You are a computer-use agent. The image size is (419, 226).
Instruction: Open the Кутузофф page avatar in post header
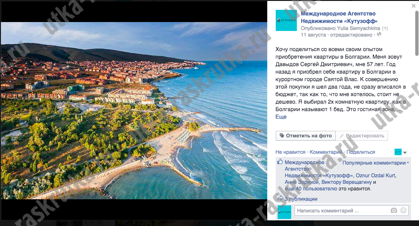point(286,21)
